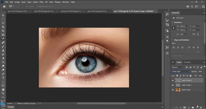Viewport: 206px width, 109px height.
Task: Toggle Lock image pixels brush icon
Action: (181, 76)
